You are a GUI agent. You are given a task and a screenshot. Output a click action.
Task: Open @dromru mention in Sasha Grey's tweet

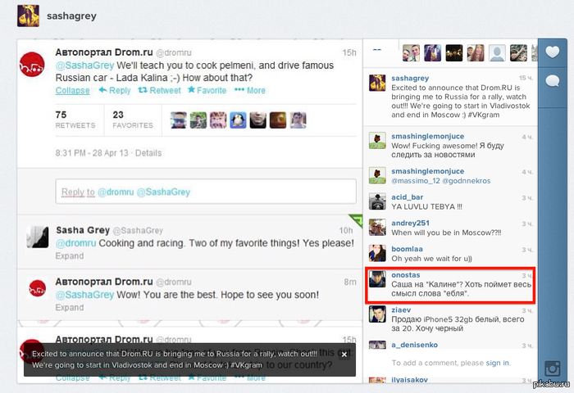75,243
